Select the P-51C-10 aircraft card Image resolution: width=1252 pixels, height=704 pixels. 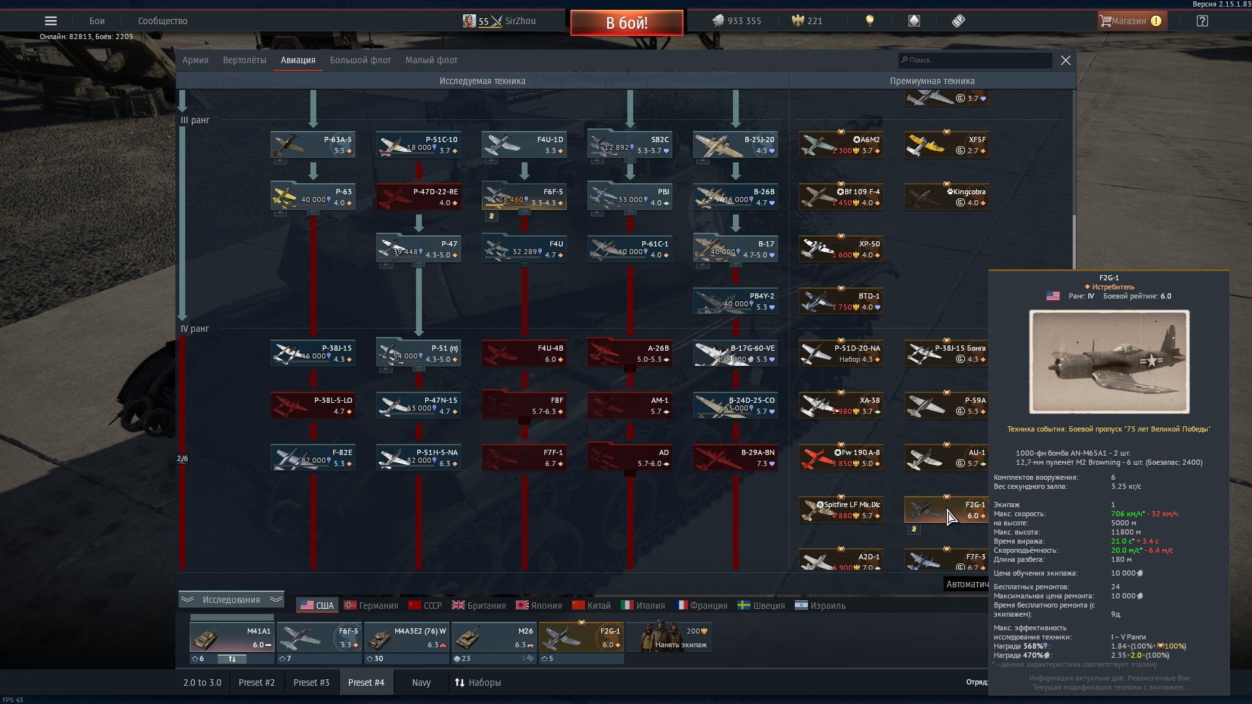(419, 145)
